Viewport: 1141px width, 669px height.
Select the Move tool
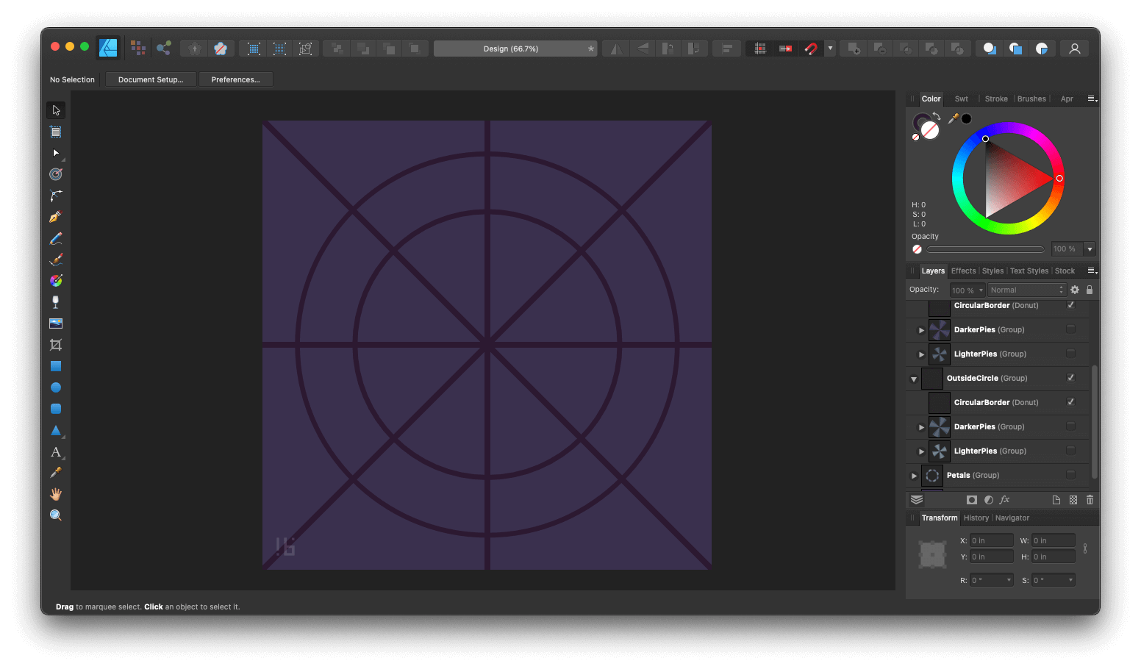55,110
